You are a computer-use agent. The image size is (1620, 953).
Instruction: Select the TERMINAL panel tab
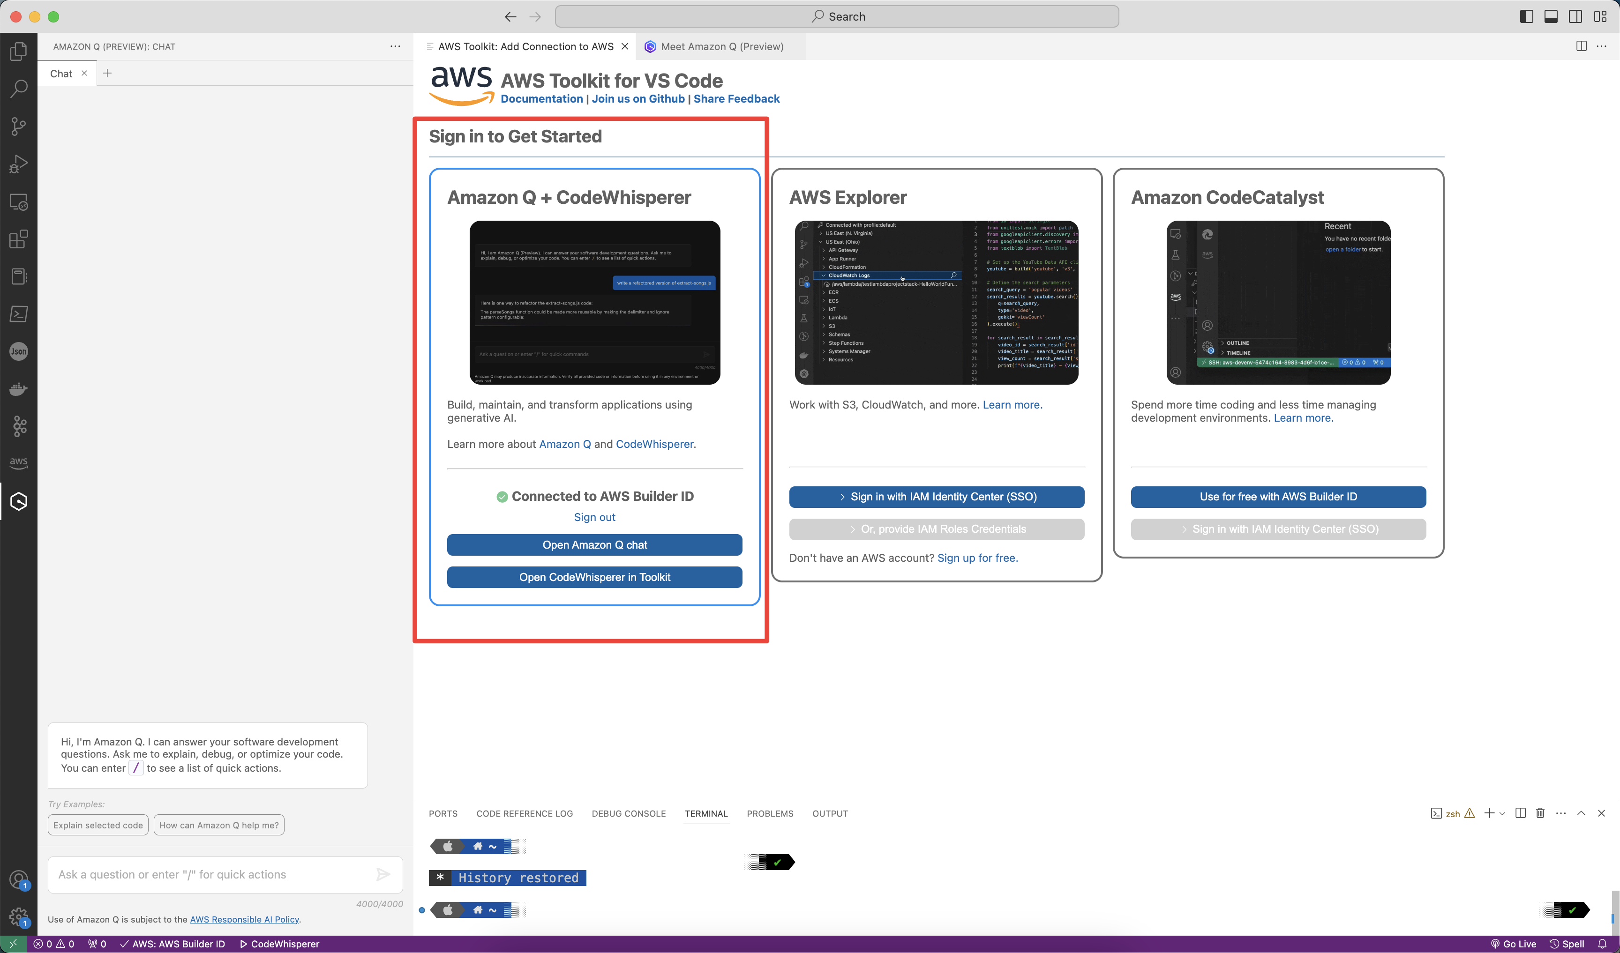pyautogui.click(x=706, y=813)
